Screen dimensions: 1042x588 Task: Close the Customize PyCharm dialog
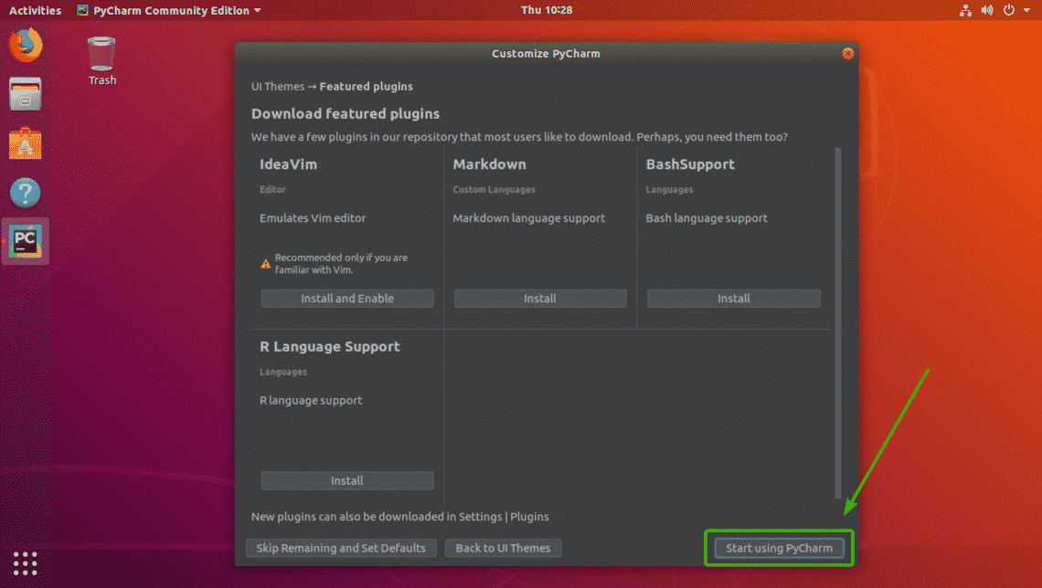847,54
